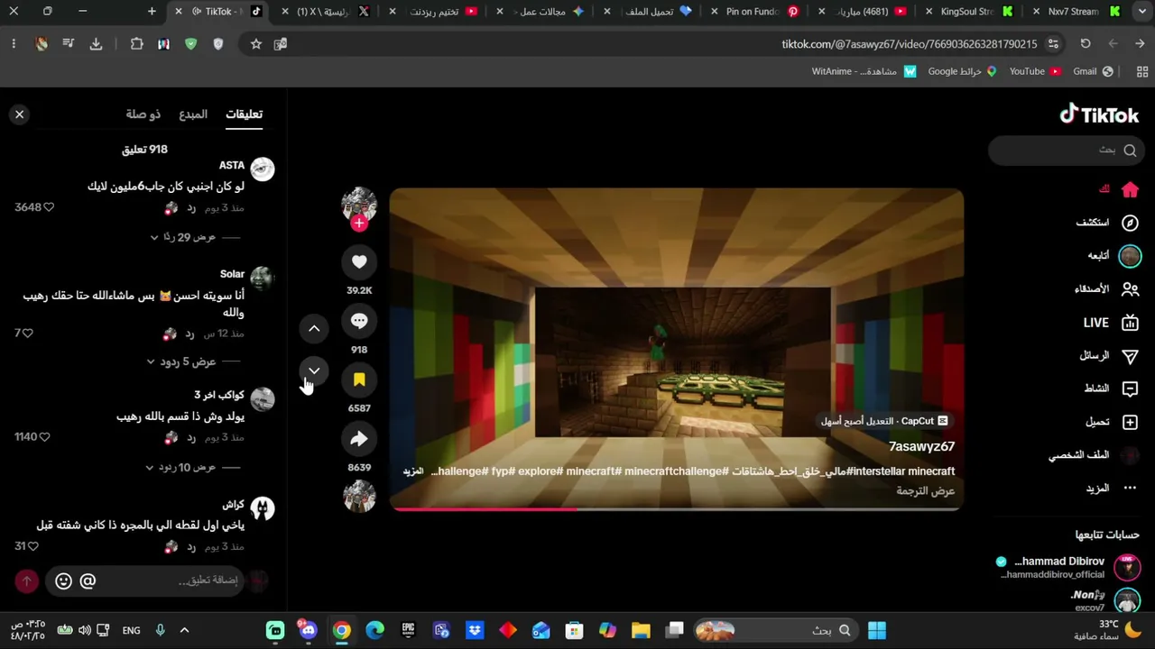The width and height of the screenshot is (1155, 649).
Task: Open the Windows Start button
Action: pyautogui.click(x=876, y=630)
